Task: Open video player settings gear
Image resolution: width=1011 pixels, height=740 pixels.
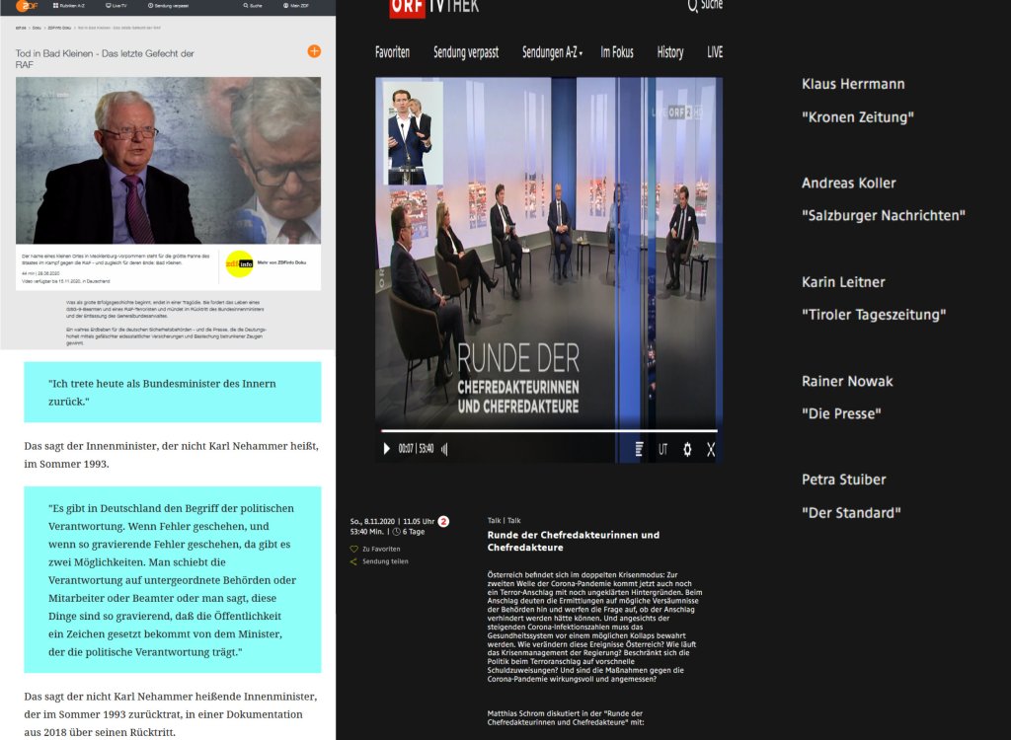Action: tap(687, 449)
